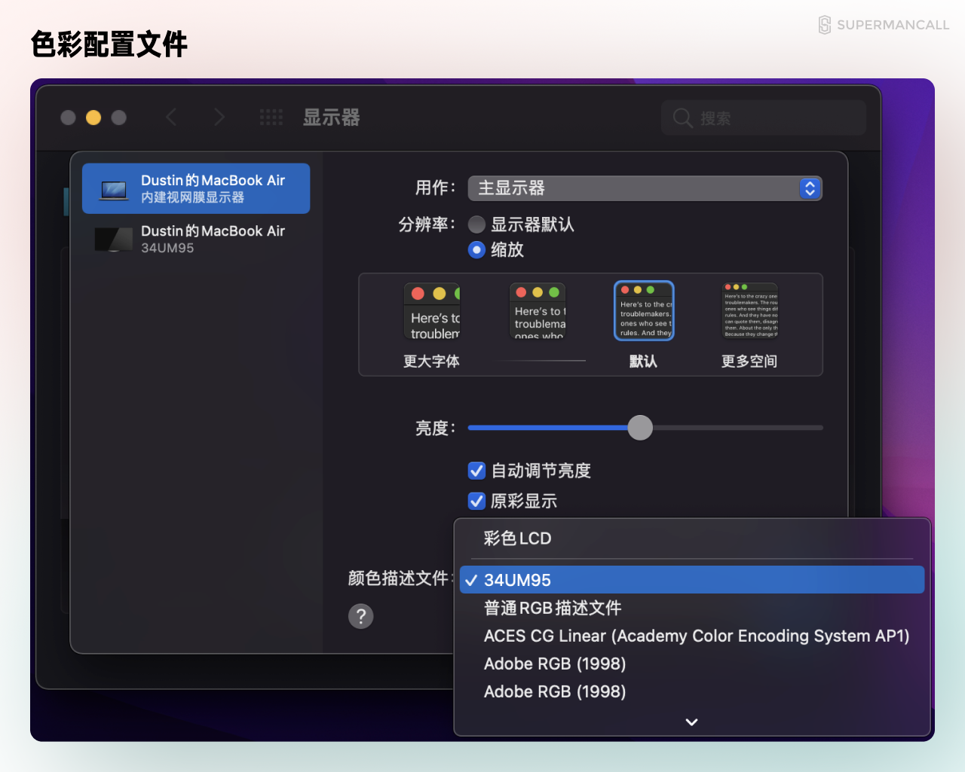Click the magnifier icon in search
965x772 pixels.
tap(682, 118)
